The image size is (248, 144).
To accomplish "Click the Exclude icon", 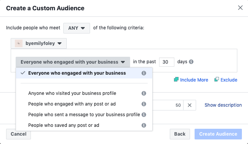I will coord(217,79).
